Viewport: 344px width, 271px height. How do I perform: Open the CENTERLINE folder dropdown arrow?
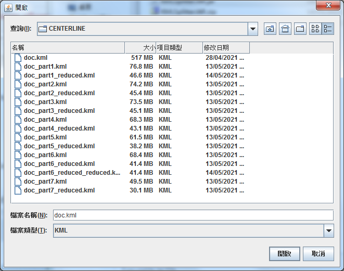click(253, 29)
